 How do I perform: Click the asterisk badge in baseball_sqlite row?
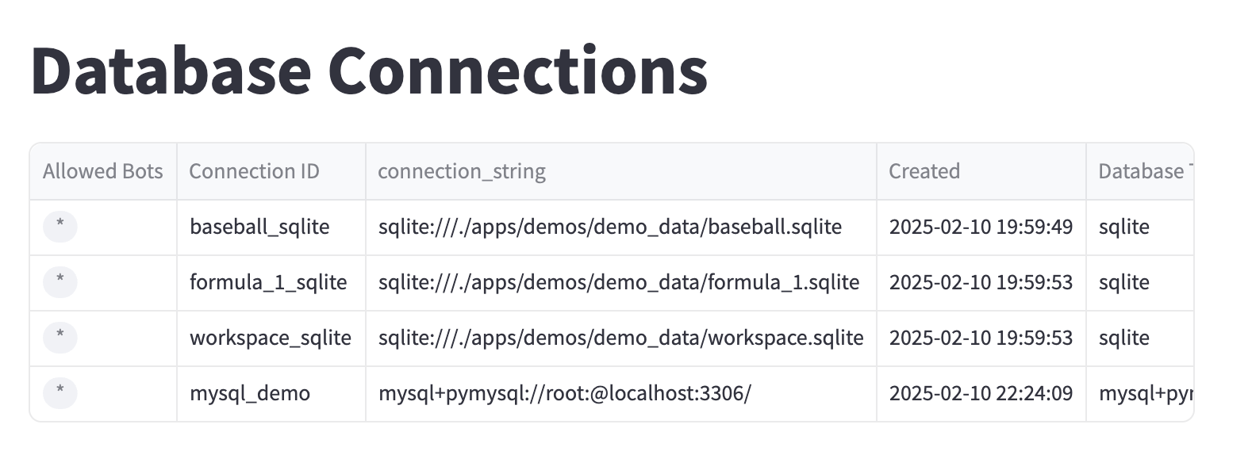(x=60, y=227)
